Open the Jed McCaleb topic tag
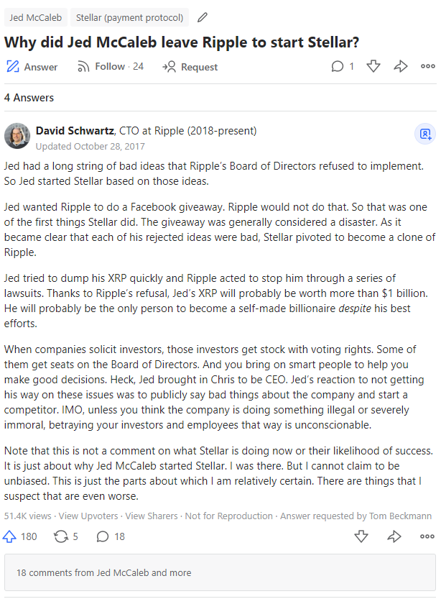441x599 pixels. point(35,17)
